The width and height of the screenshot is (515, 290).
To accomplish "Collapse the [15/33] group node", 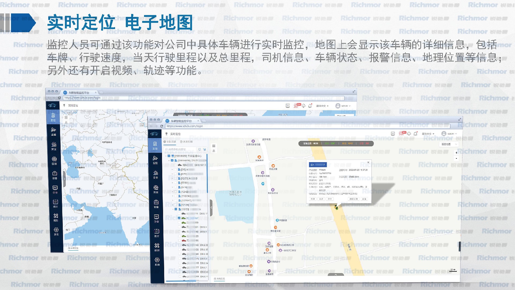I will [x=173, y=209].
